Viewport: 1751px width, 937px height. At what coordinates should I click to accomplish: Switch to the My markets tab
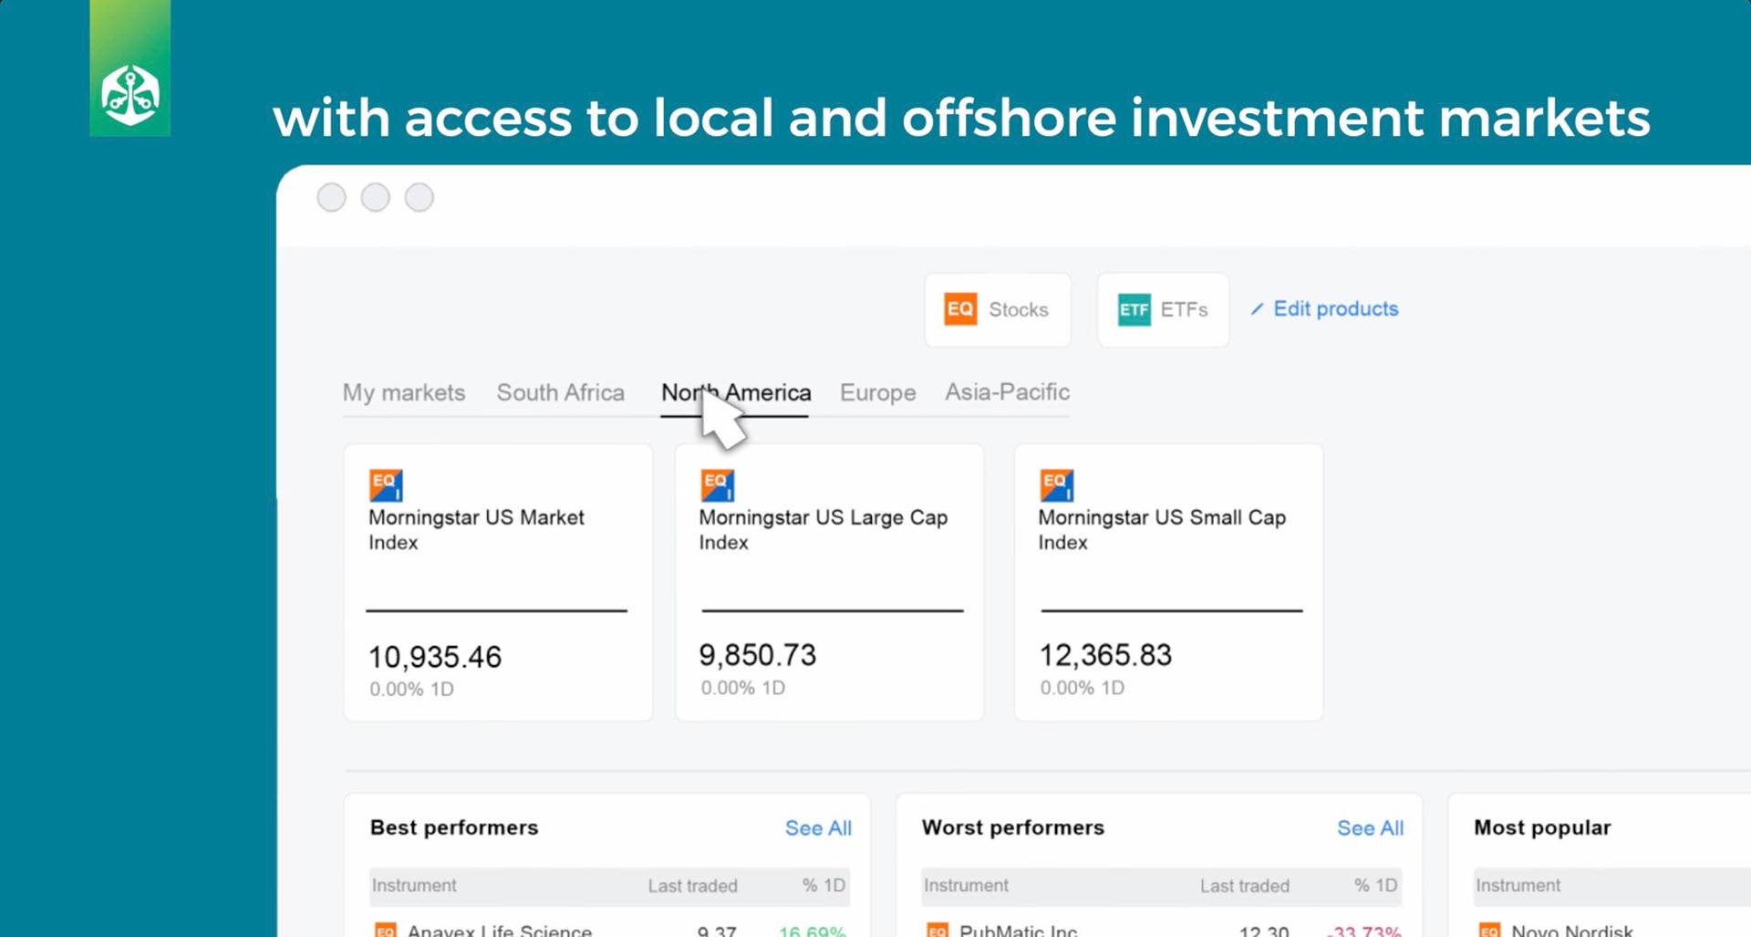pyautogui.click(x=403, y=392)
